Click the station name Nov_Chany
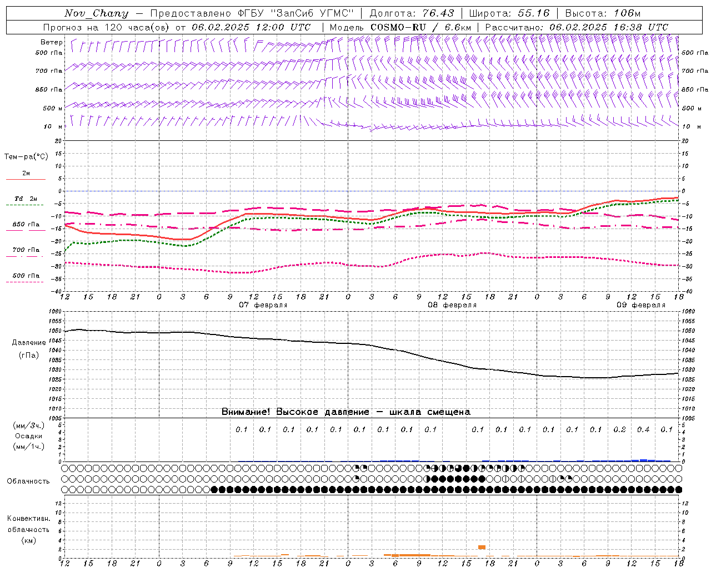Screen dimensions: 711x568 (x=96, y=13)
